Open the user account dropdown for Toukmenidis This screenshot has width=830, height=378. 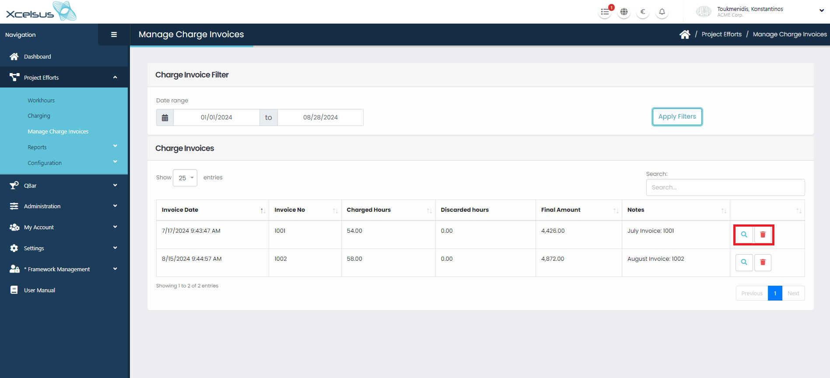pyautogui.click(x=821, y=11)
